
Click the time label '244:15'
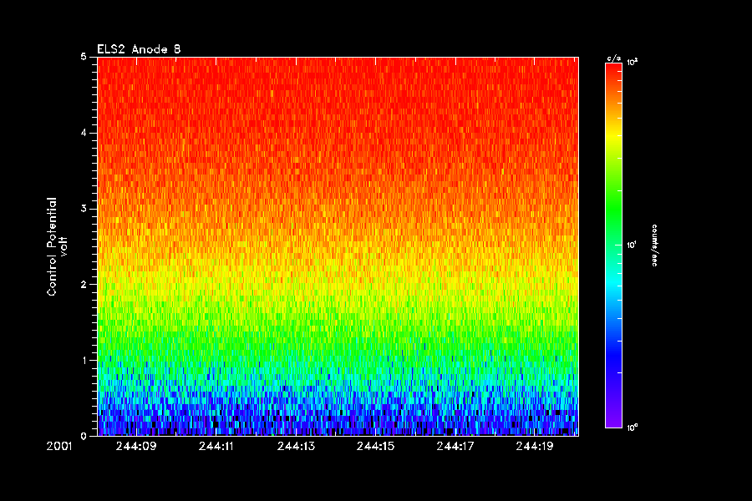click(375, 447)
